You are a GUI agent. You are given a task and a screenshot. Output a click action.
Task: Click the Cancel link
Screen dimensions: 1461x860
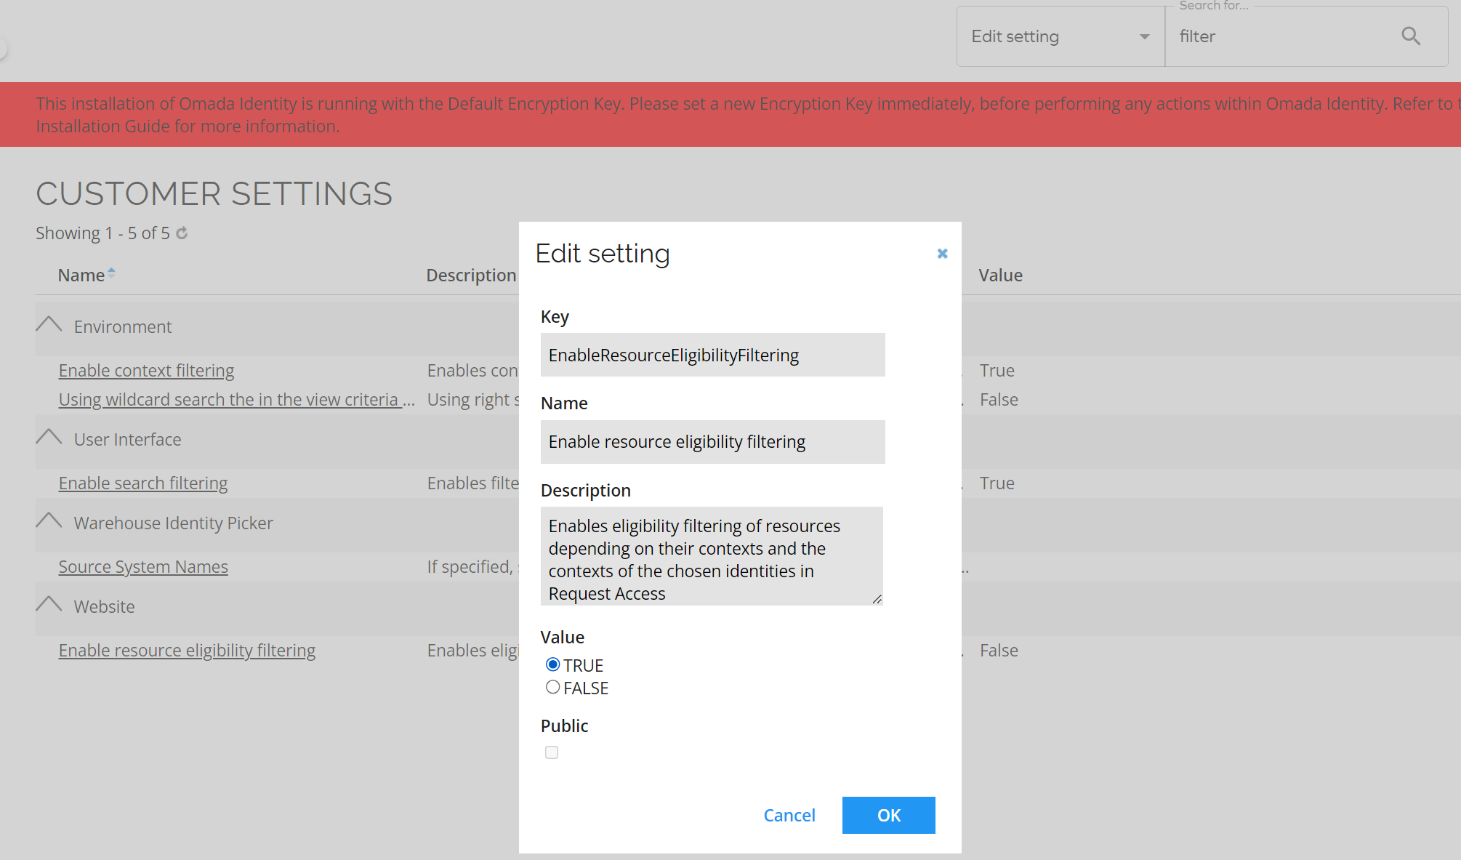(789, 815)
